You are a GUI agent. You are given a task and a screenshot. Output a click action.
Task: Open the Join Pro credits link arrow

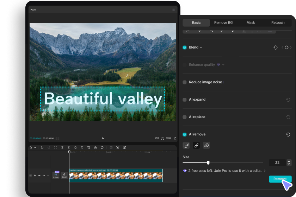pos(265,171)
